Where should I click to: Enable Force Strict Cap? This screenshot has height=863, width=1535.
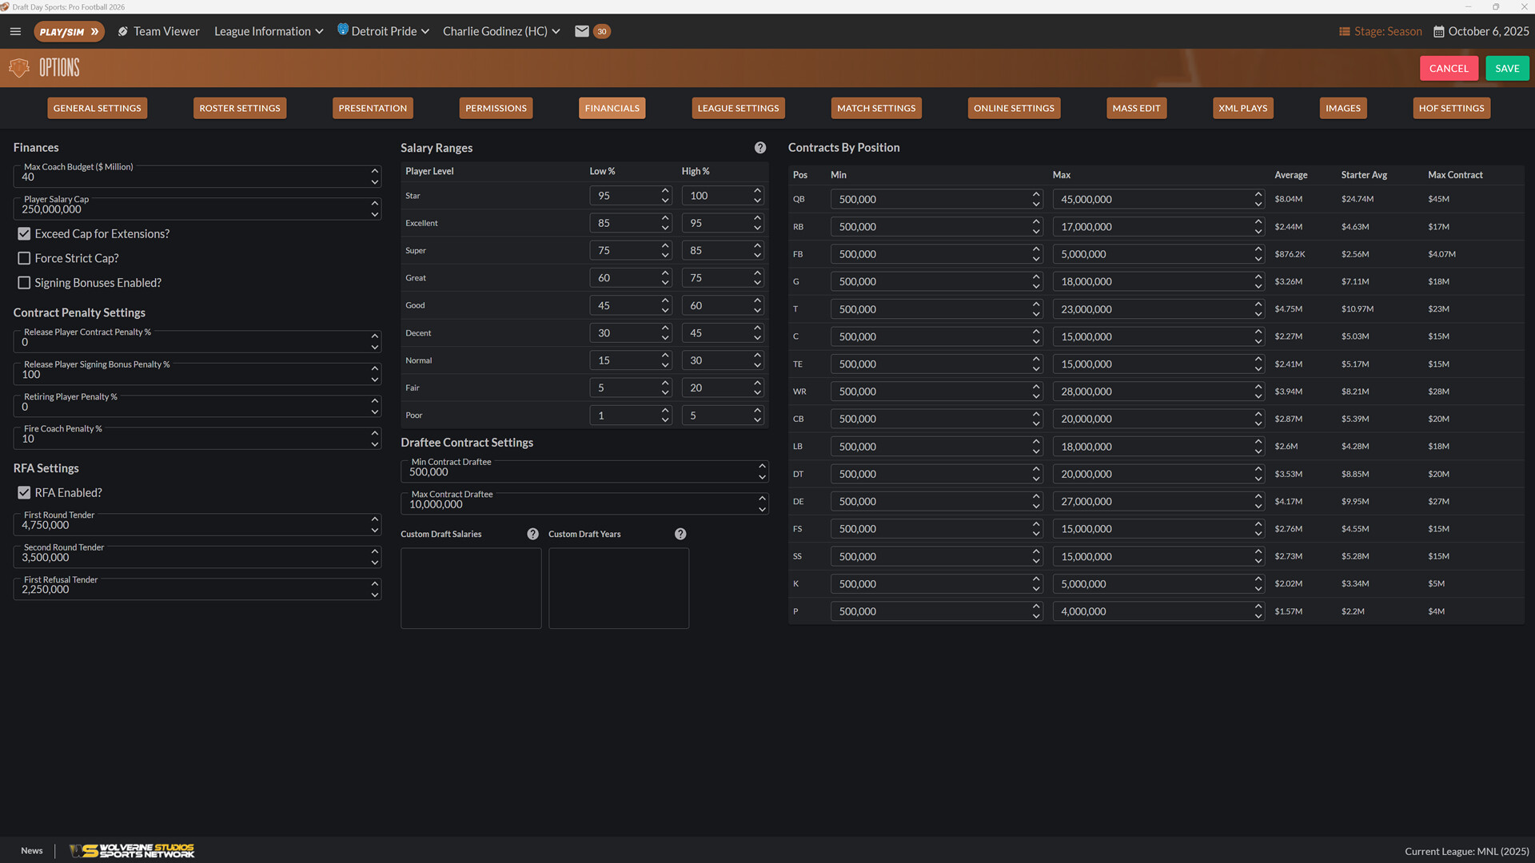coord(24,258)
